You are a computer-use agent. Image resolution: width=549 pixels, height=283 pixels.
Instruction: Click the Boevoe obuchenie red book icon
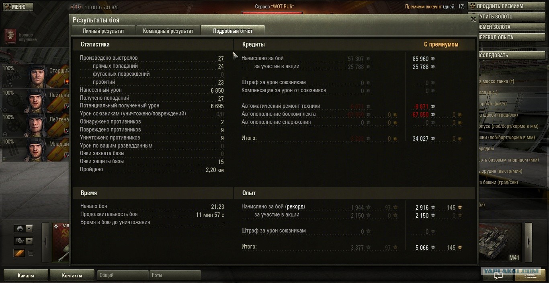10,37
